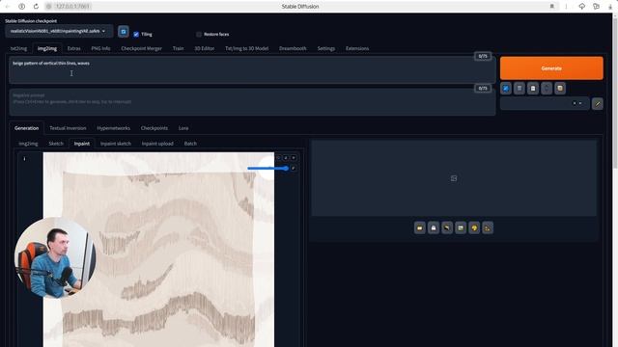
Task: Switch to the Dreambooth tab
Action: tap(293, 48)
